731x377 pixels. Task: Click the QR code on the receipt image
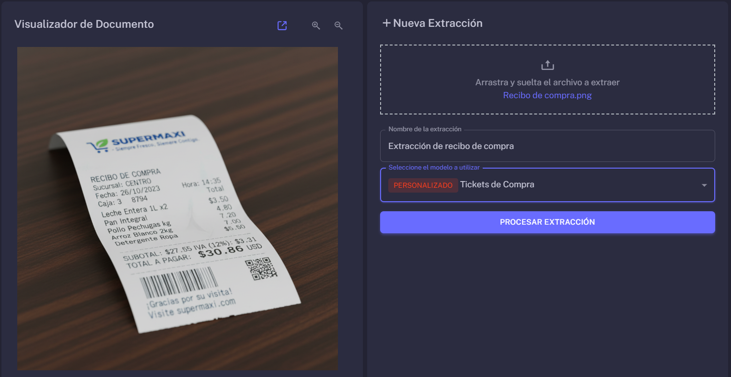(261, 269)
